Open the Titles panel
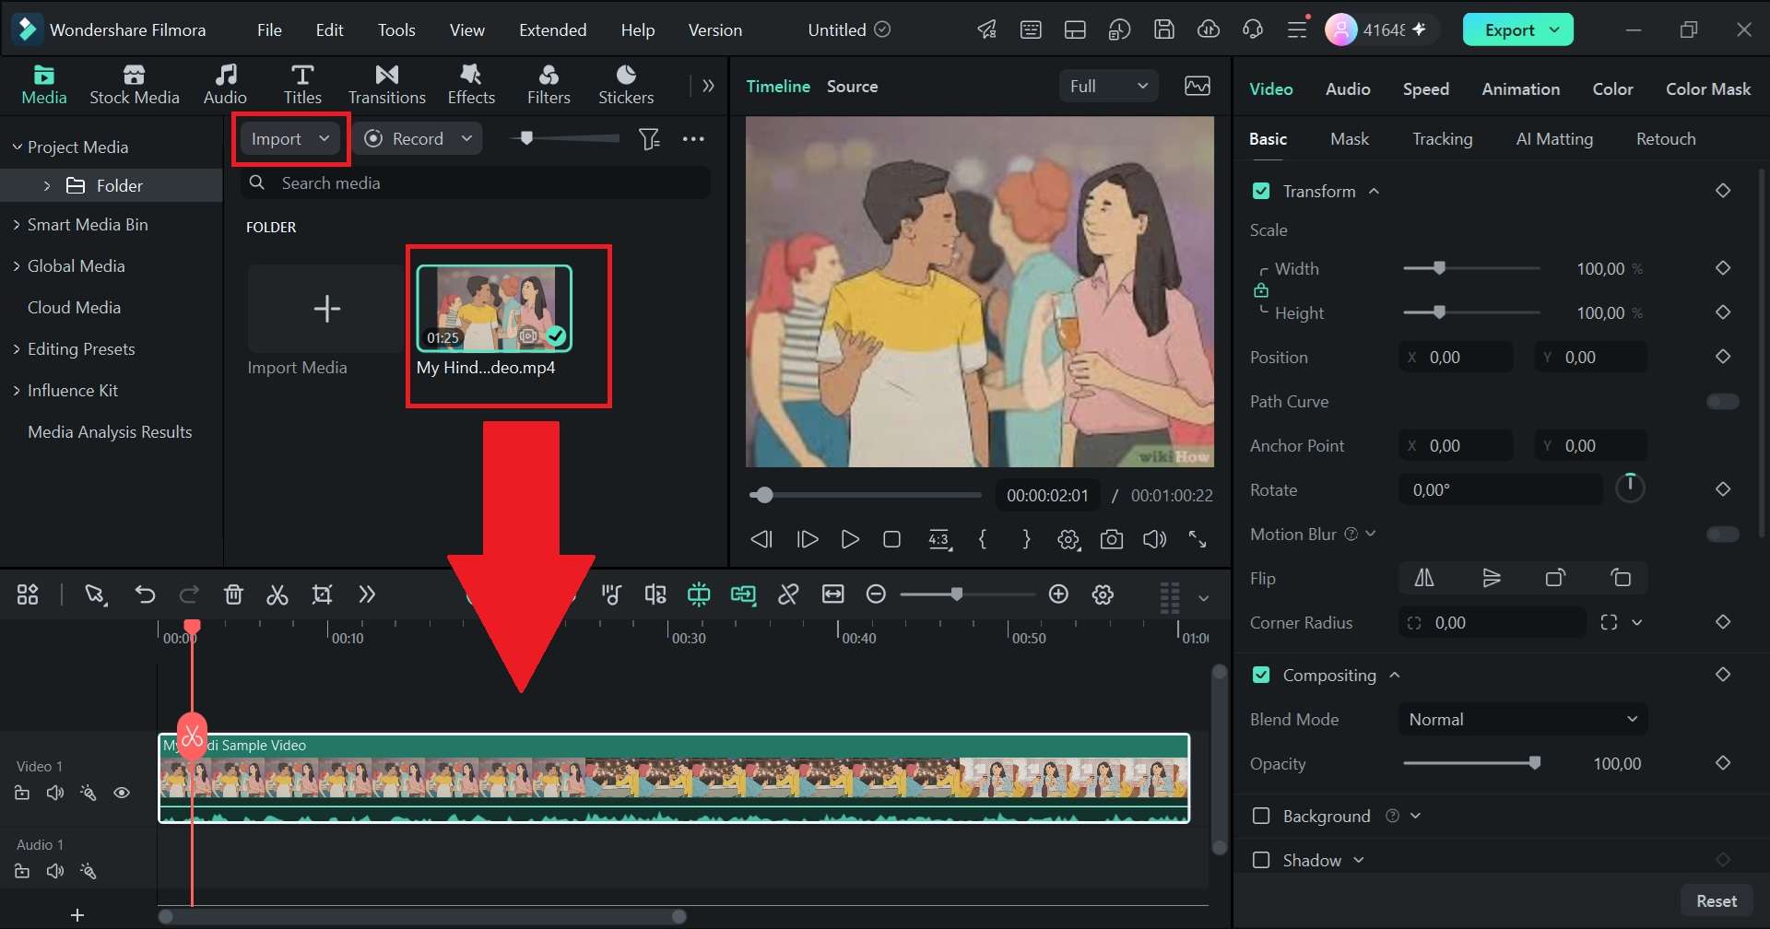The image size is (1770, 929). [302, 84]
